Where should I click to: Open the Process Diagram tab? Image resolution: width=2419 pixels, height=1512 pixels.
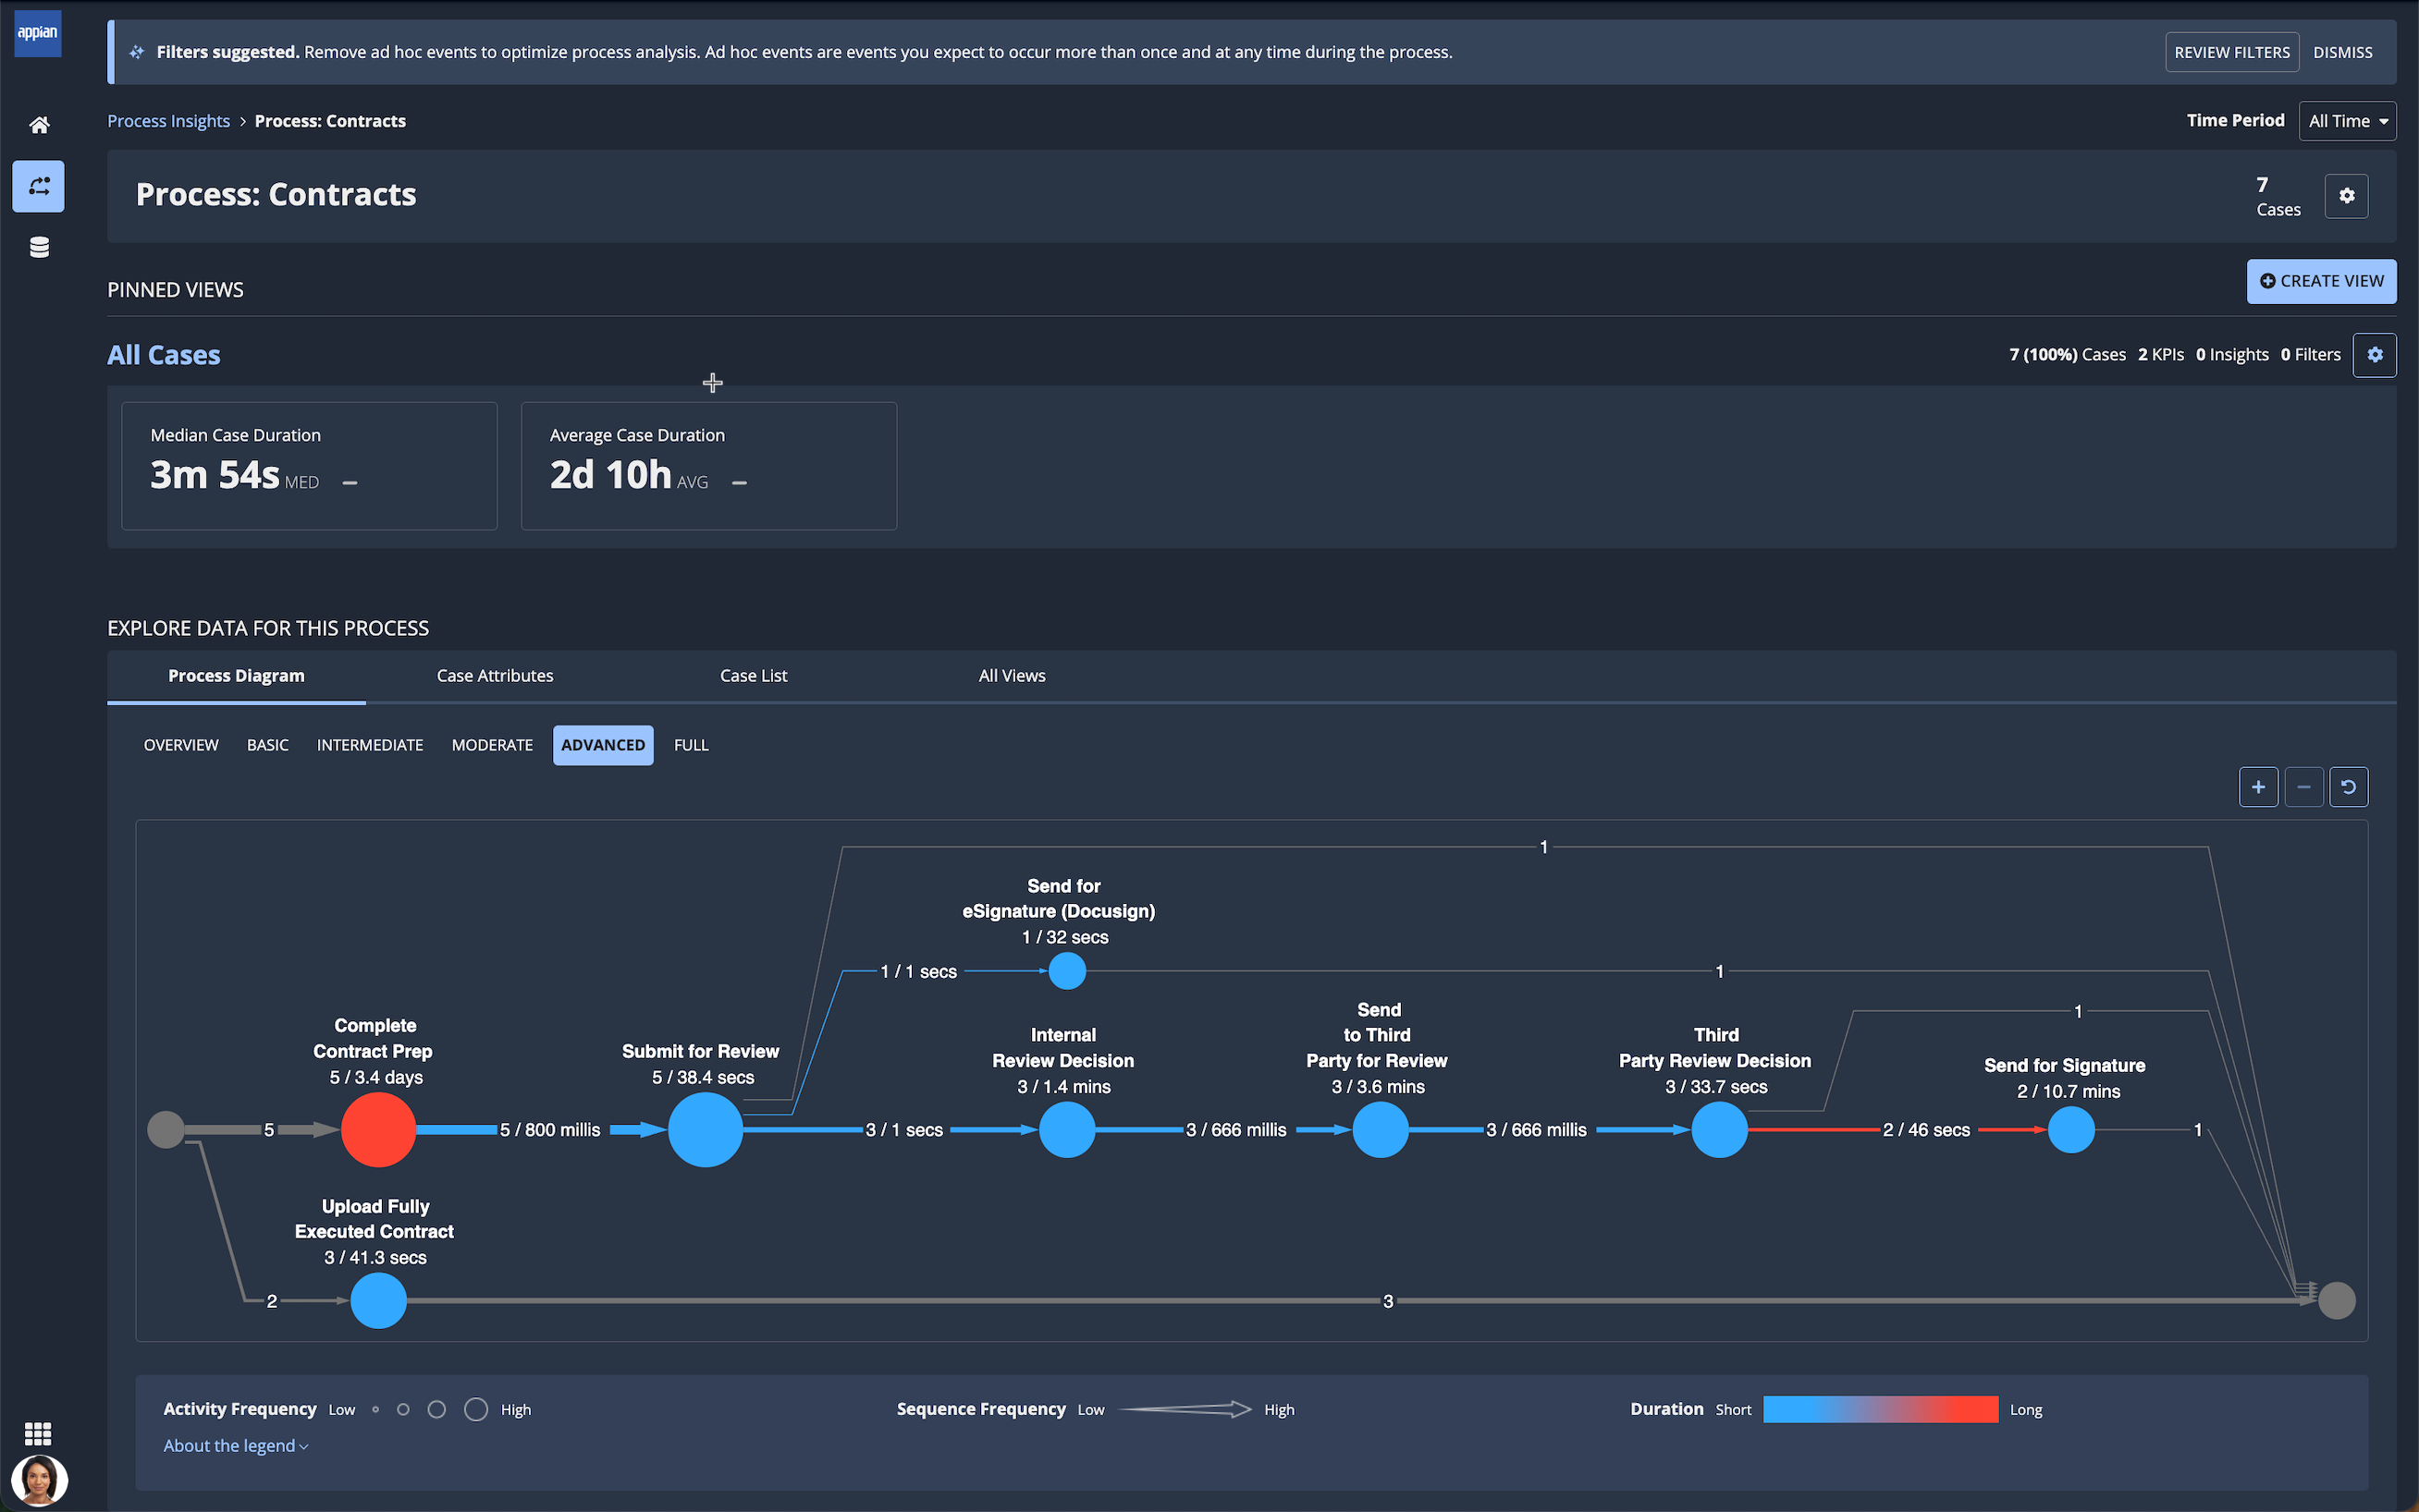[236, 676]
